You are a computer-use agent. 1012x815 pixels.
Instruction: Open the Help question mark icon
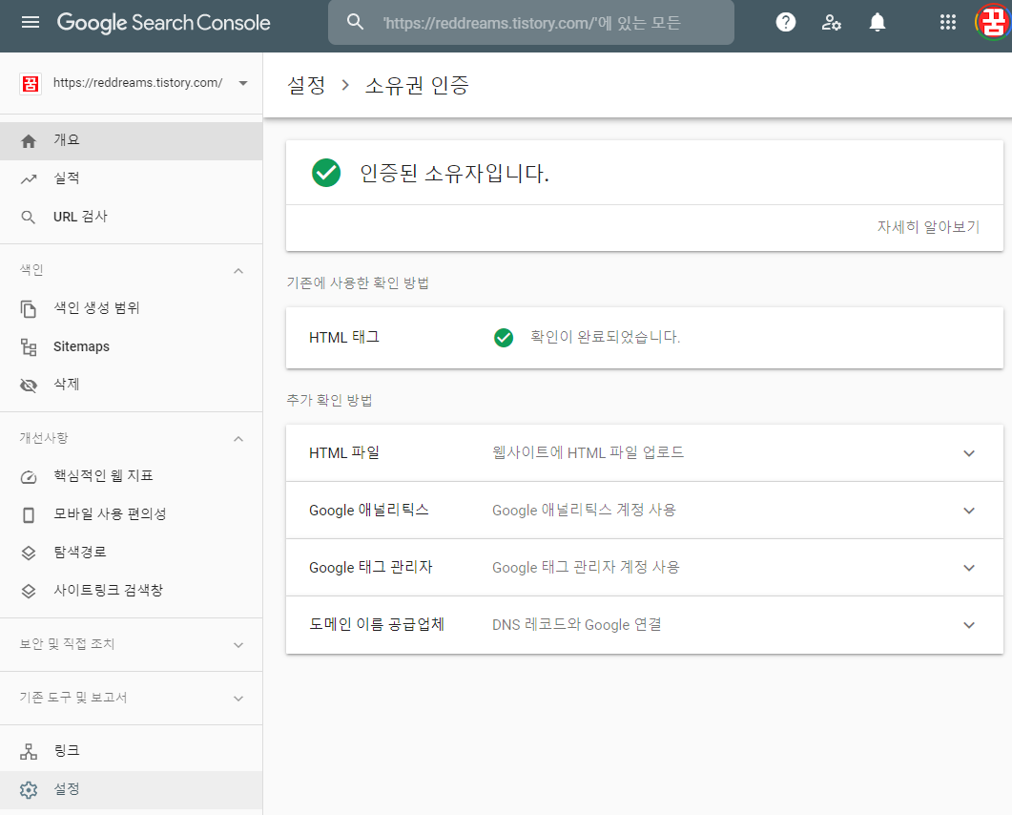point(785,23)
